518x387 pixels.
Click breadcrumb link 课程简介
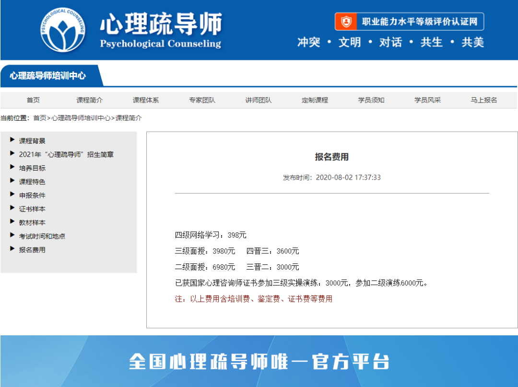pos(129,118)
